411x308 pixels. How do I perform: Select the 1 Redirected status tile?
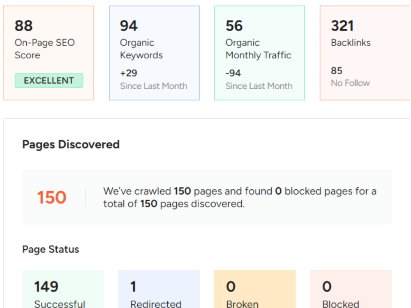[159, 289]
